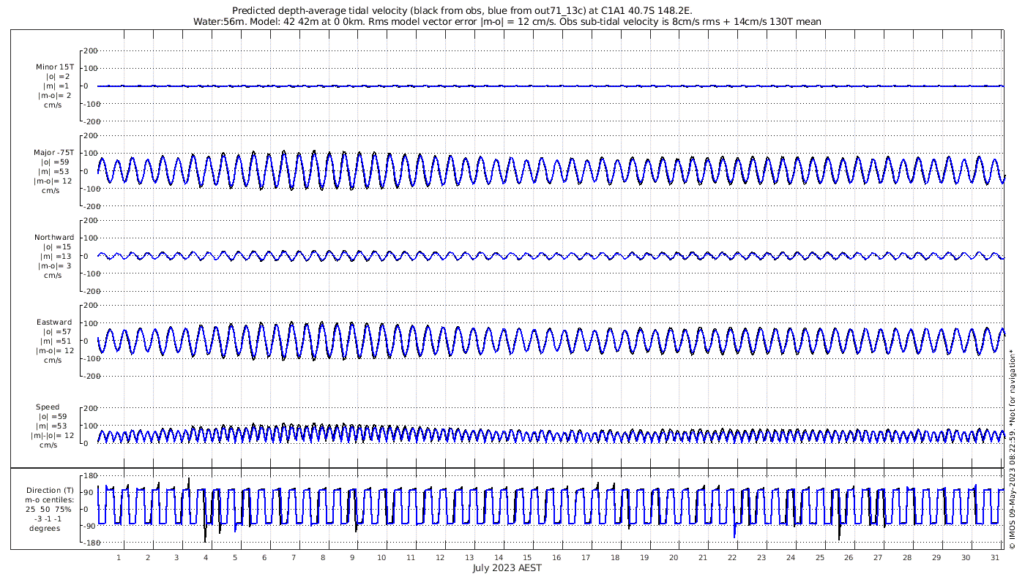Click day '4' on the date axis
The image size is (1025, 585).
pos(206,558)
